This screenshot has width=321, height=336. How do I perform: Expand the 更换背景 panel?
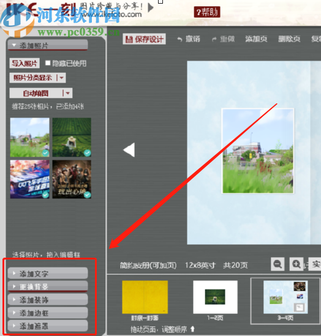tap(48, 286)
